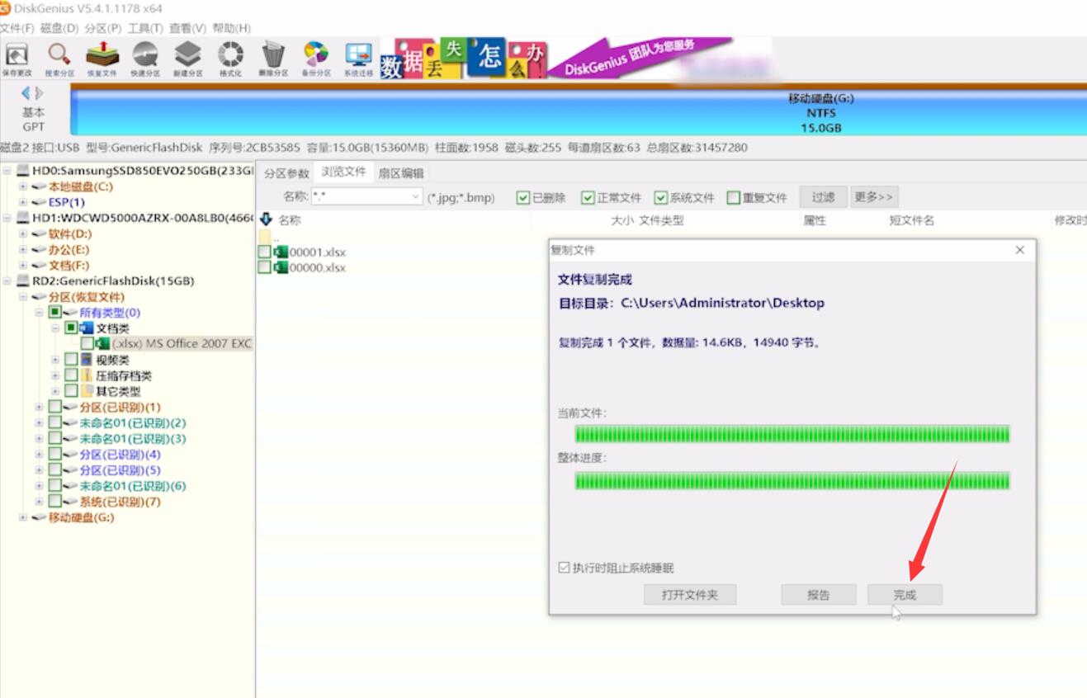
Task: Go to next disk with right arrow
Action: [39, 93]
